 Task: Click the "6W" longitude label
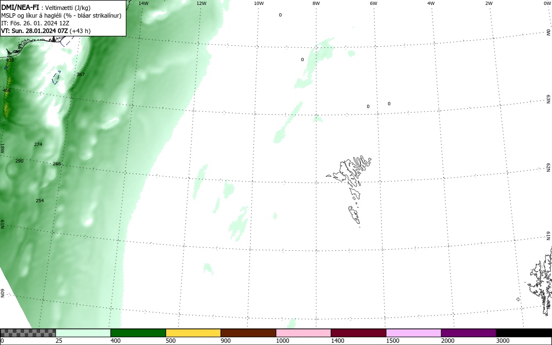(x=374, y=3)
